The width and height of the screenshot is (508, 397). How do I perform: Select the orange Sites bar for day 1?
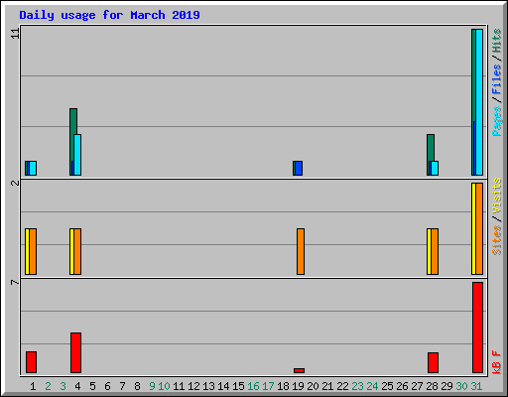[x=33, y=251]
